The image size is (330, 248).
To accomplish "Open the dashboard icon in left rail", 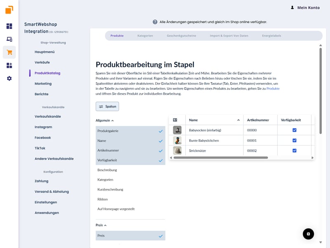I will click(9, 26).
